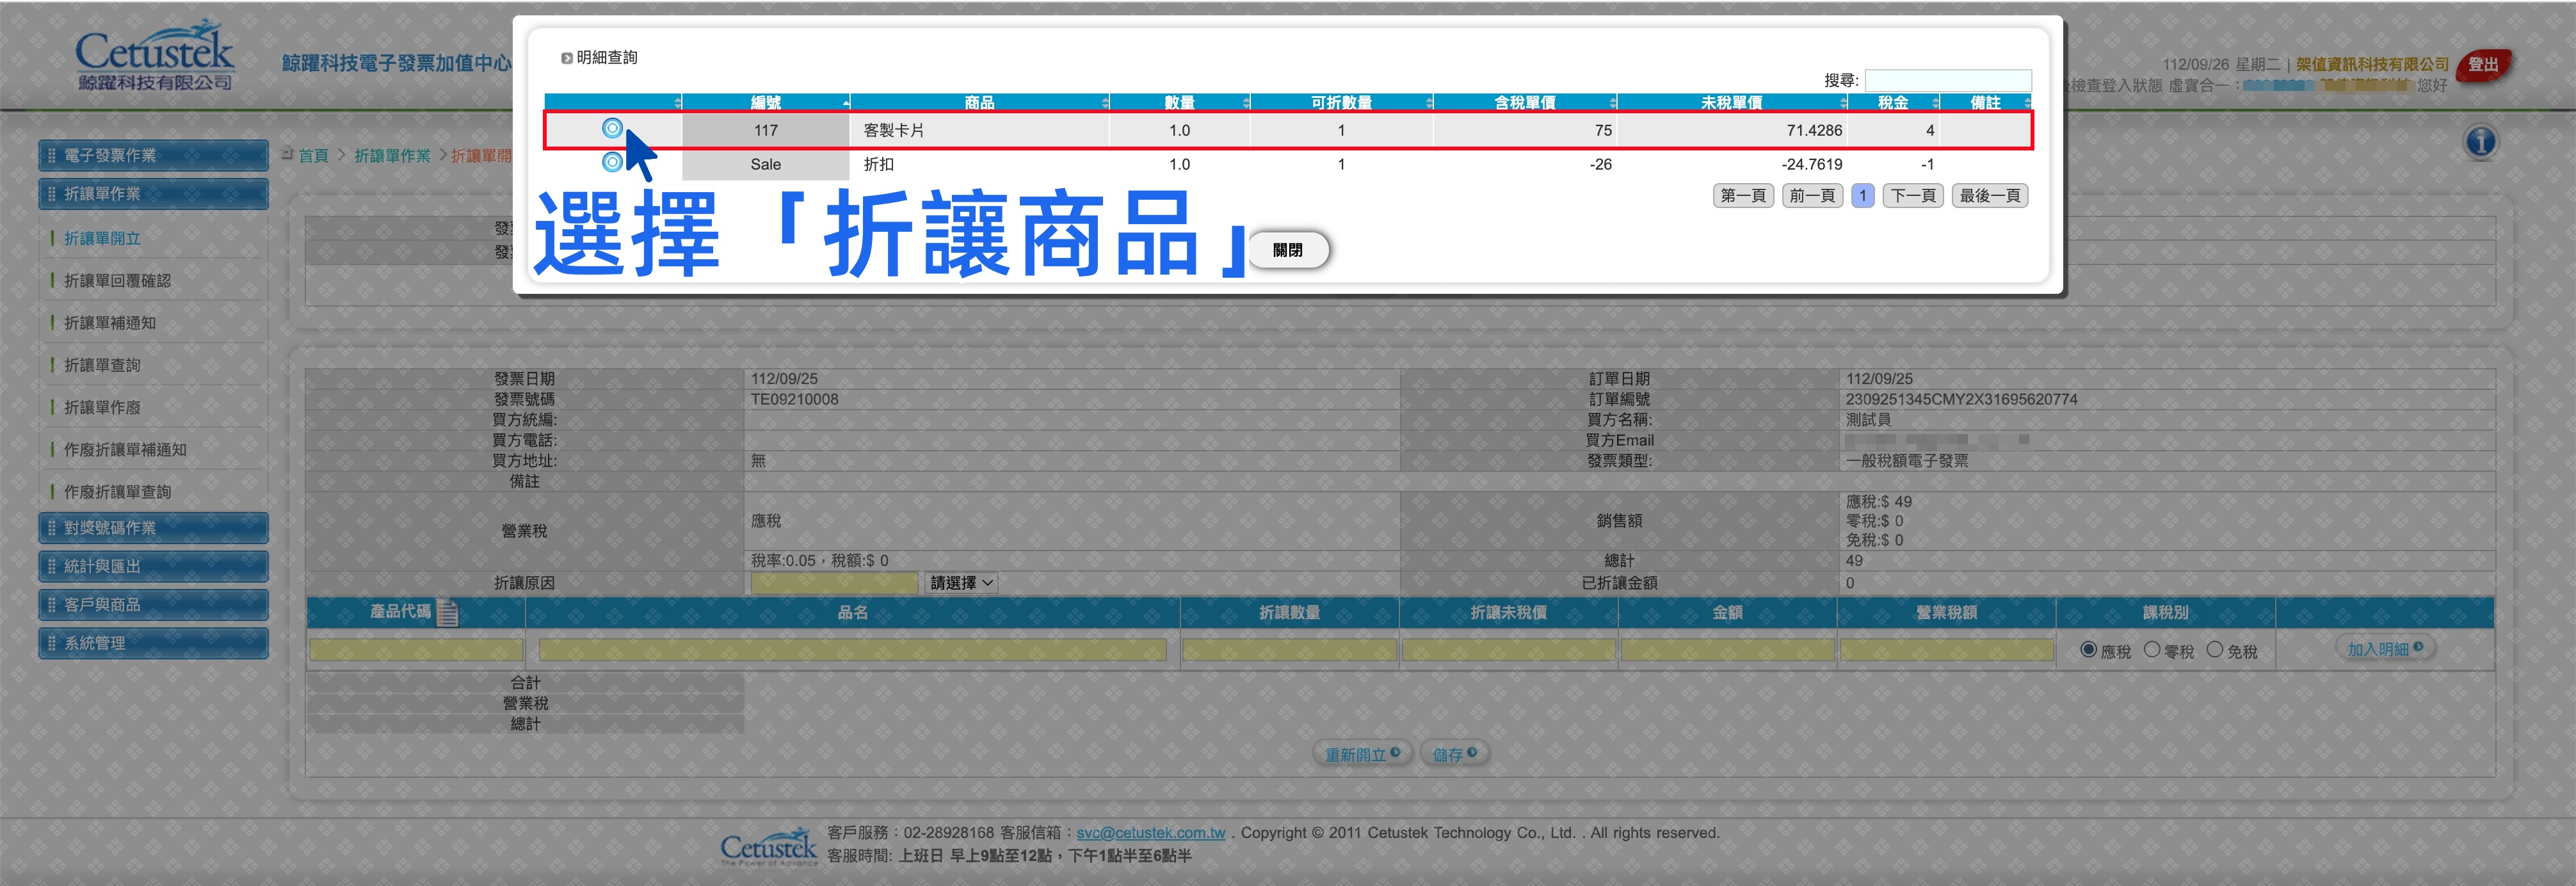Open 折讓單查詢 in sidebar
Screen dimensions: 2576x886
102,365
